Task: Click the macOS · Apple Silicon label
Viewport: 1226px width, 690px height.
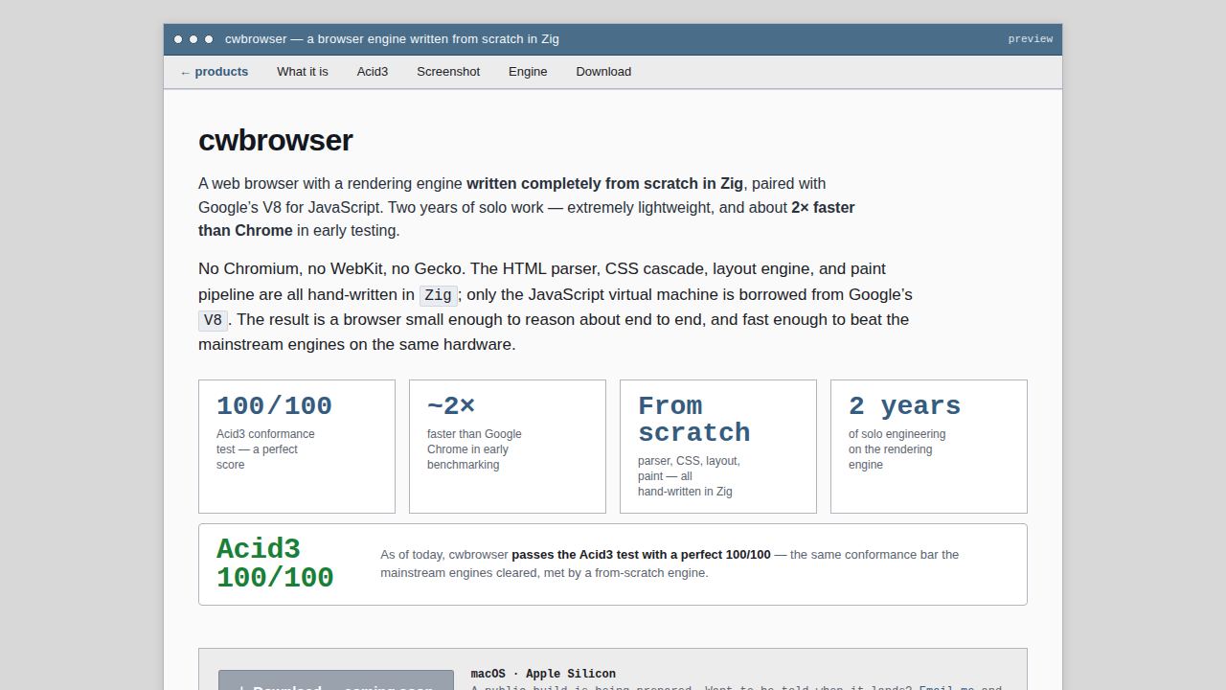Action: point(543,674)
